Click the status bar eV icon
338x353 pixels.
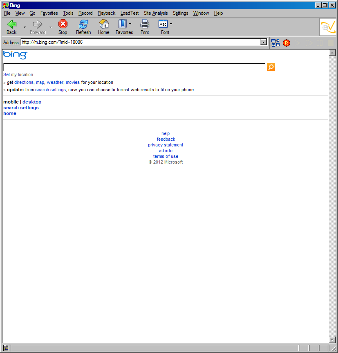point(6,348)
